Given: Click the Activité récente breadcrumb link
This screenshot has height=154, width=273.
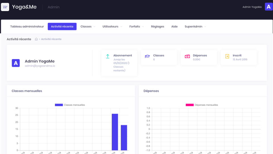Looking at the screenshot, I should click(51, 39).
